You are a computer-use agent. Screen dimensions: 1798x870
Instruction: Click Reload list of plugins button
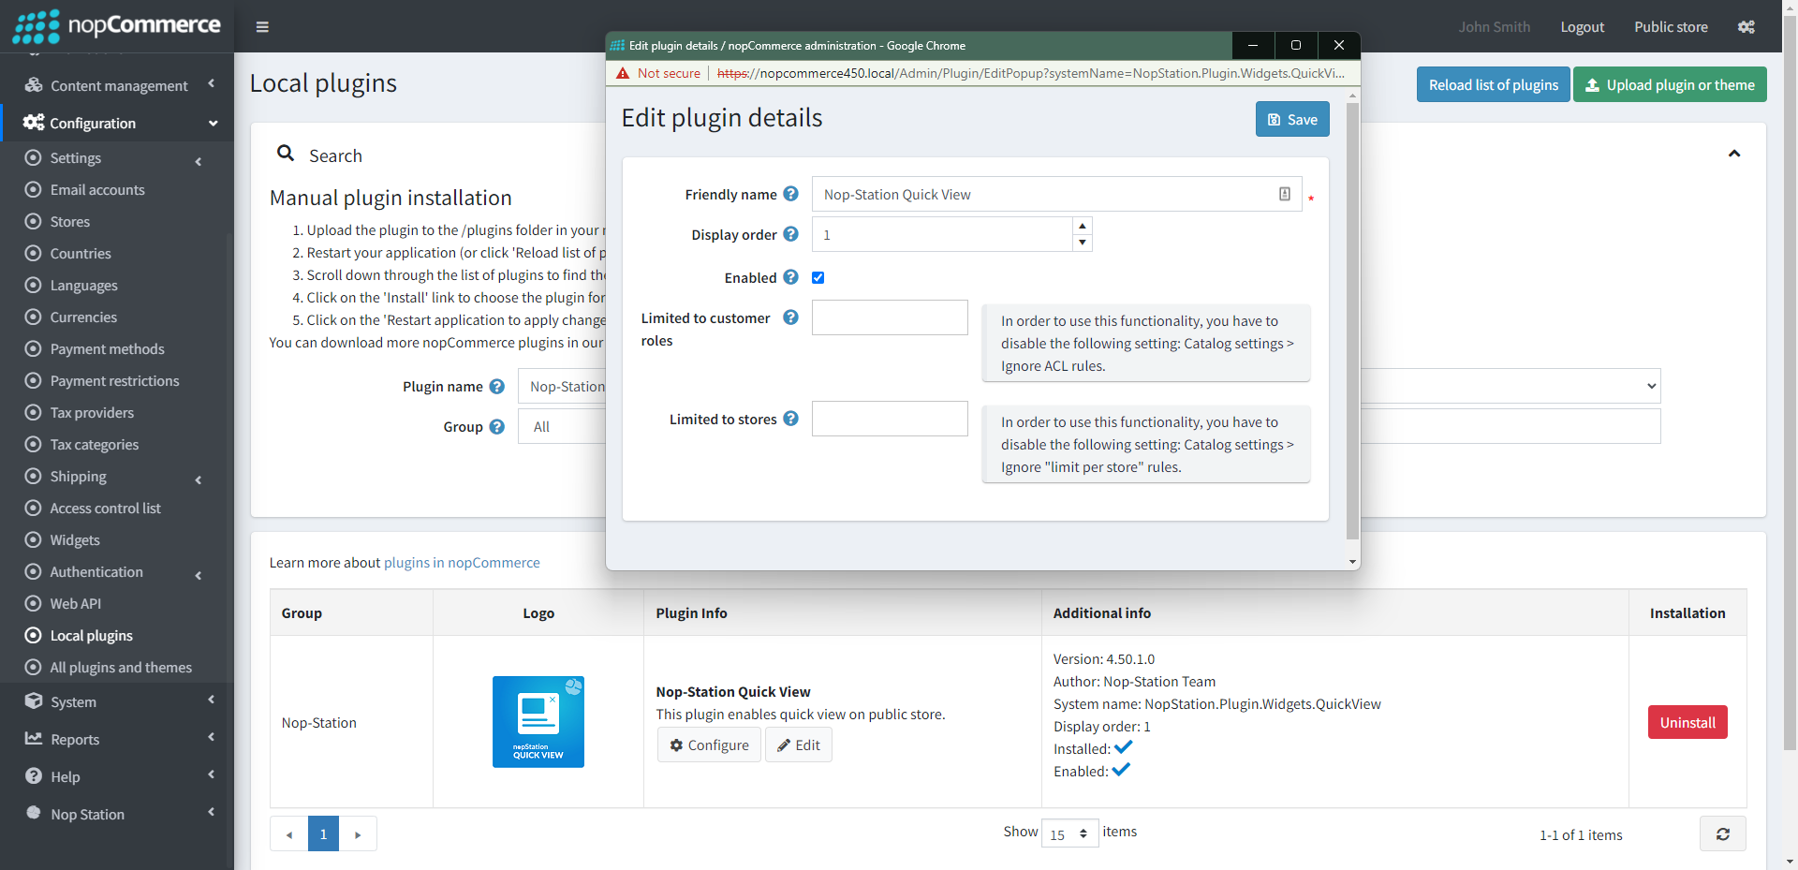(1493, 84)
